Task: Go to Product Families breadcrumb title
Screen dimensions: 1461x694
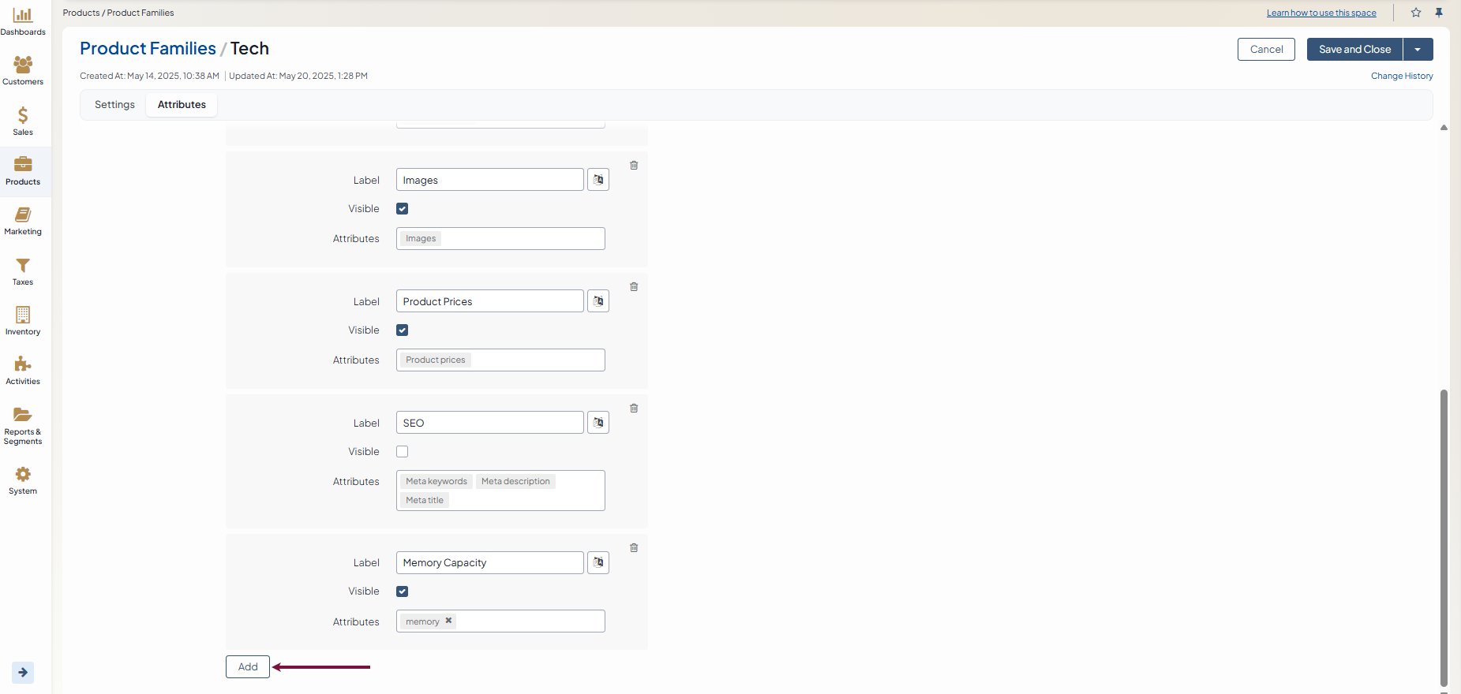Action: click(148, 49)
